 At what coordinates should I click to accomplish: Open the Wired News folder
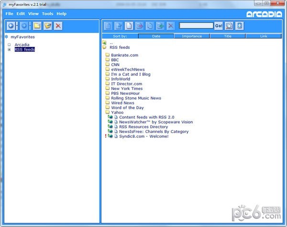[122, 103]
